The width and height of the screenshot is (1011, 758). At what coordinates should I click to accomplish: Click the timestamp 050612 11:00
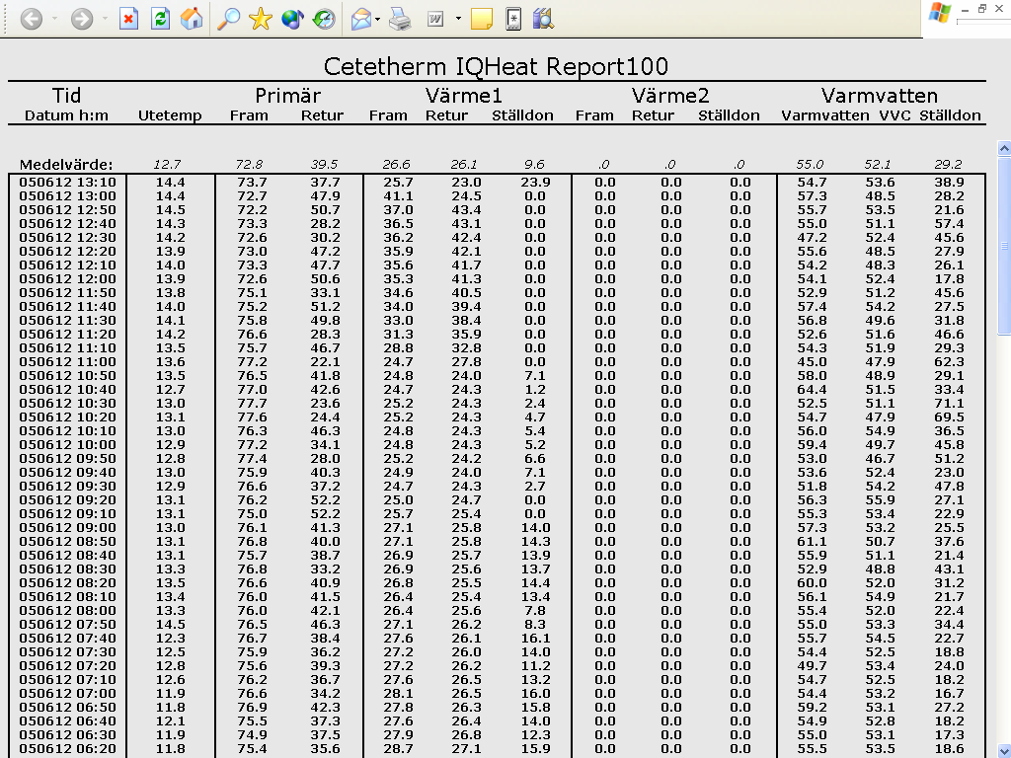pyautogui.click(x=68, y=361)
